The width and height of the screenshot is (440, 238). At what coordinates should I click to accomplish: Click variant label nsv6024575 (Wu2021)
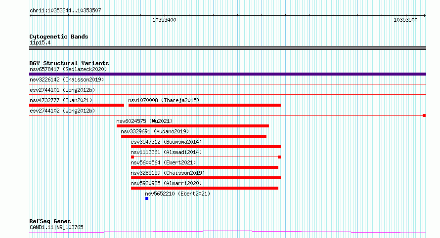click(x=144, y=121)
